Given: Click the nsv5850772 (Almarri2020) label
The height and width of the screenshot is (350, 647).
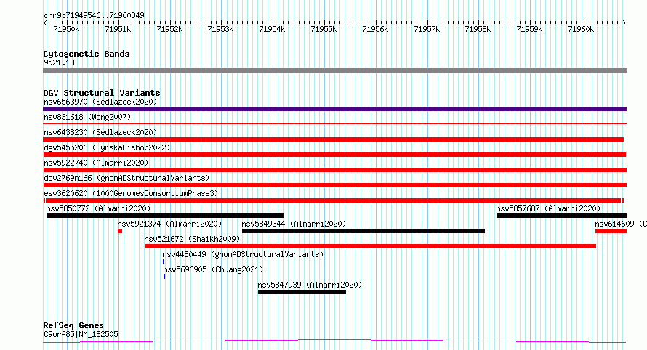Looking at the screenshot, I should coord(98,208).
